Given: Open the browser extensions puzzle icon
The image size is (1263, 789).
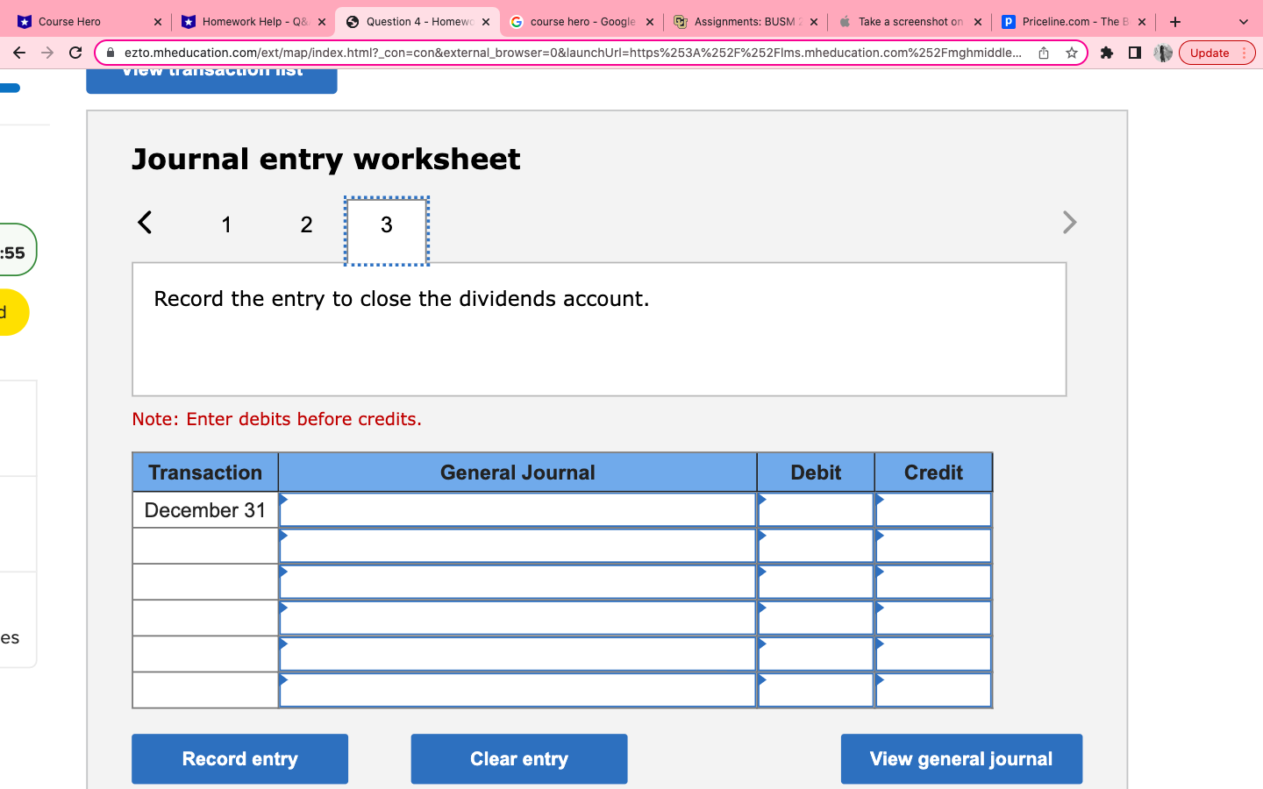Looking at the screenshot, I should click(x=1106, y=53).
